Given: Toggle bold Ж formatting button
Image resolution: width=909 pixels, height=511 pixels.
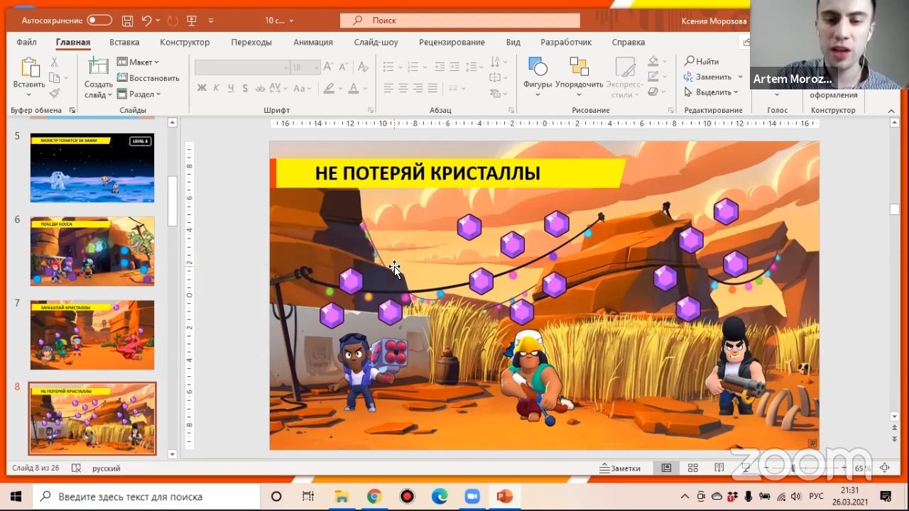Looking at the screenshot, I should click(202, 89).
